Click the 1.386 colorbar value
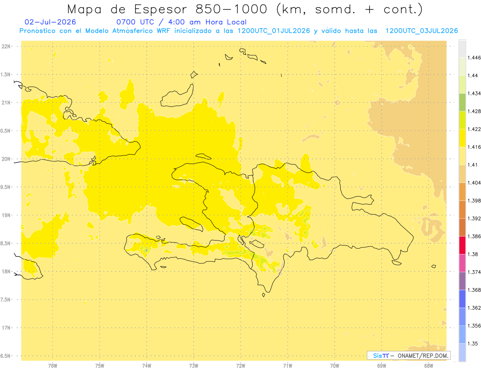Screen dimensions: 481x371 [474, 236]
